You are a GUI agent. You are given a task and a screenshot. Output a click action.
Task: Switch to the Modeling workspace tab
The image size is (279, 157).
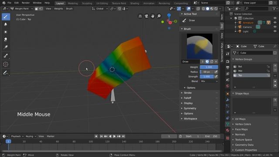pyautogui.click(x=73, y=3)
